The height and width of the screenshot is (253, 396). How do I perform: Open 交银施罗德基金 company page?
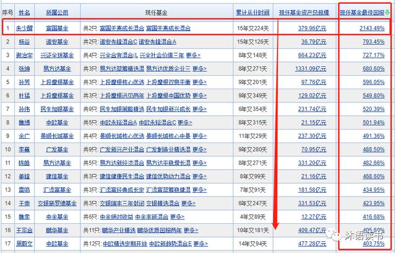[57, 203]
